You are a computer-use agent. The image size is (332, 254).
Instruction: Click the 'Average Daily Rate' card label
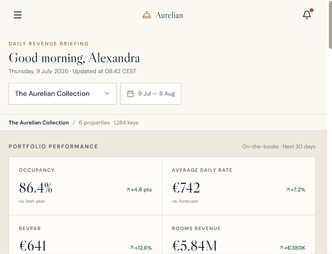pos(202,170)
